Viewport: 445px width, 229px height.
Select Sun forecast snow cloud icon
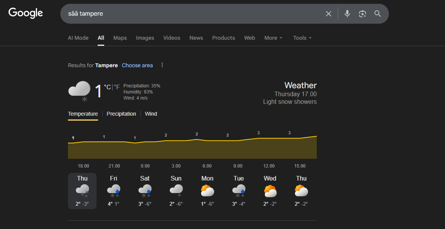[176, 191]
